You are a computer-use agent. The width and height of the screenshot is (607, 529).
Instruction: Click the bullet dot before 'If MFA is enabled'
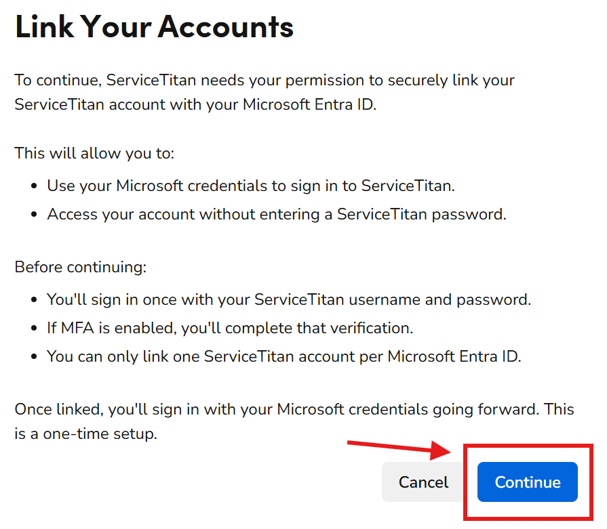click(34, 329)
